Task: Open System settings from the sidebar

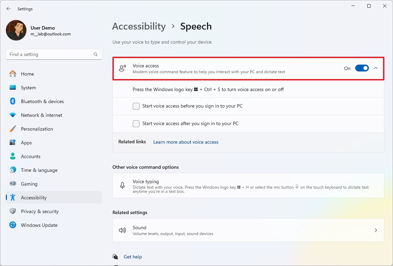Action: (x=28, y=88)
